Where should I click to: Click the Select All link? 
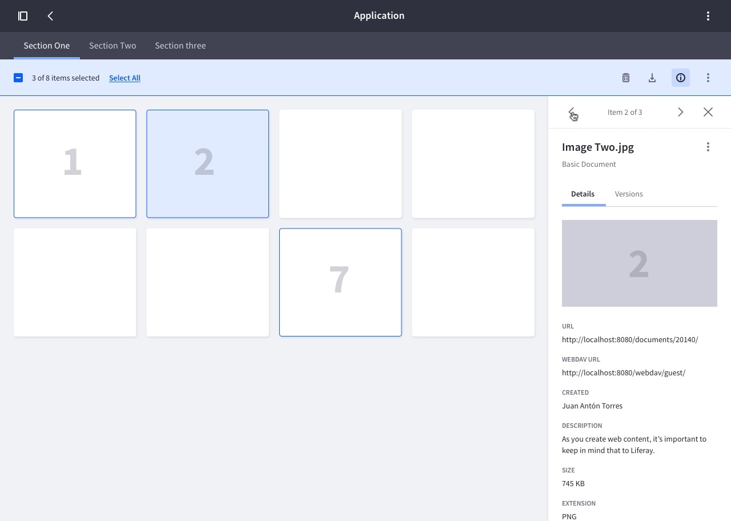tap(124, 78)
